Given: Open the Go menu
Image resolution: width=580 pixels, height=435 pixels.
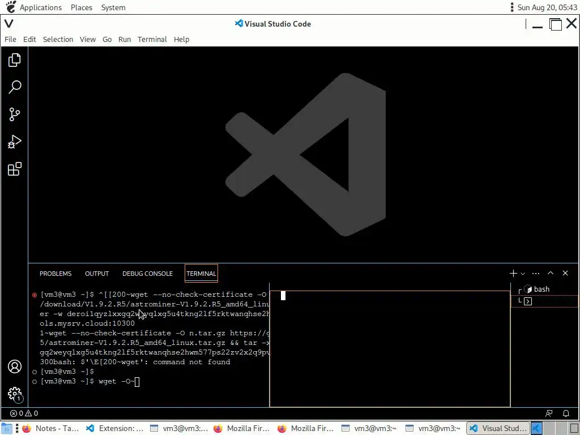Looking at the screenshot, I should tap(107, 39).
